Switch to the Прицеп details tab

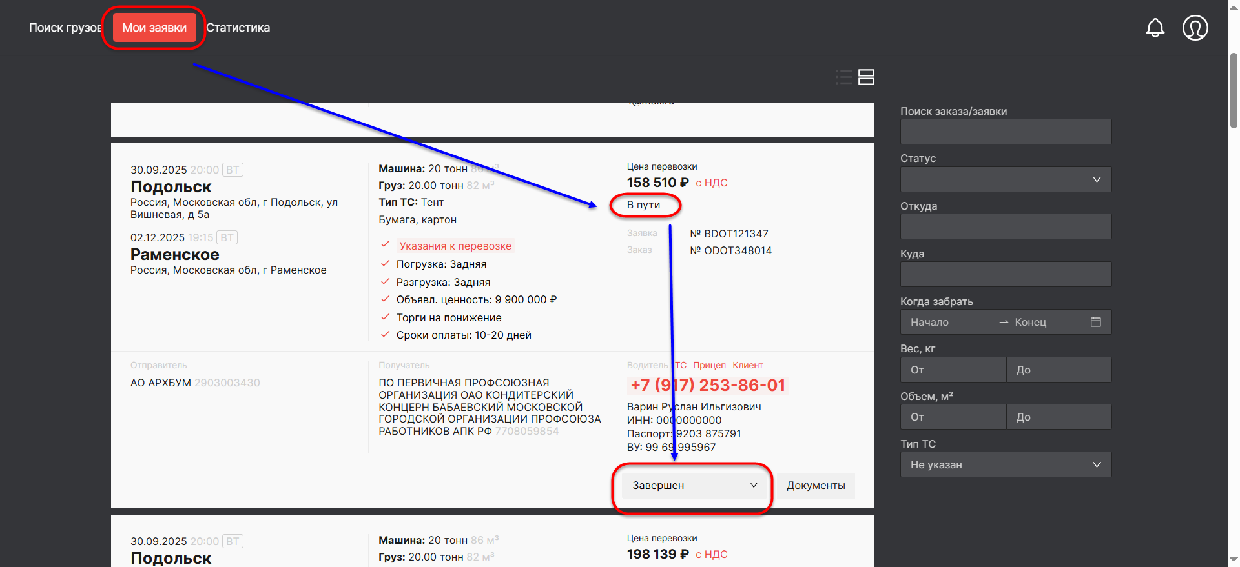[709, 365]
